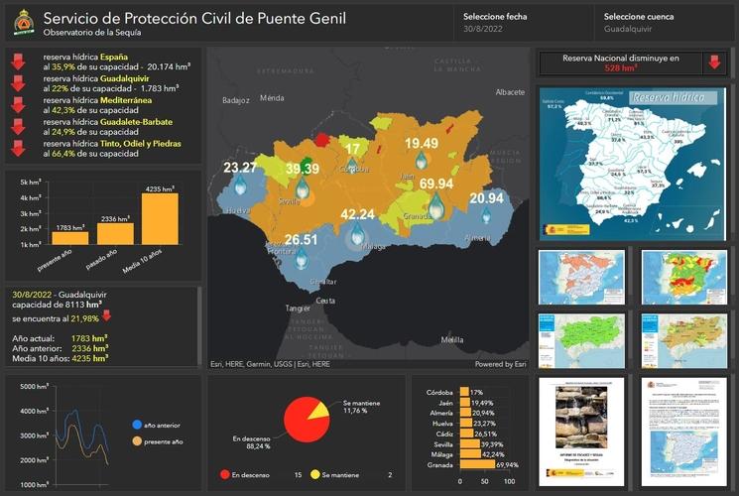Select the water drop under 20.94 Almería
The image size is (739, 496).
(x=486, y=215)
